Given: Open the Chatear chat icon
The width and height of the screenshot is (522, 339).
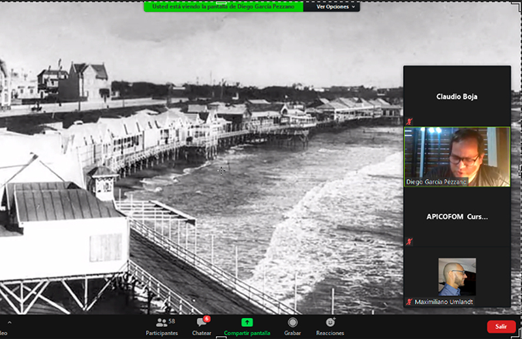Looking at the screenshot, I should (x=201, y=323).
